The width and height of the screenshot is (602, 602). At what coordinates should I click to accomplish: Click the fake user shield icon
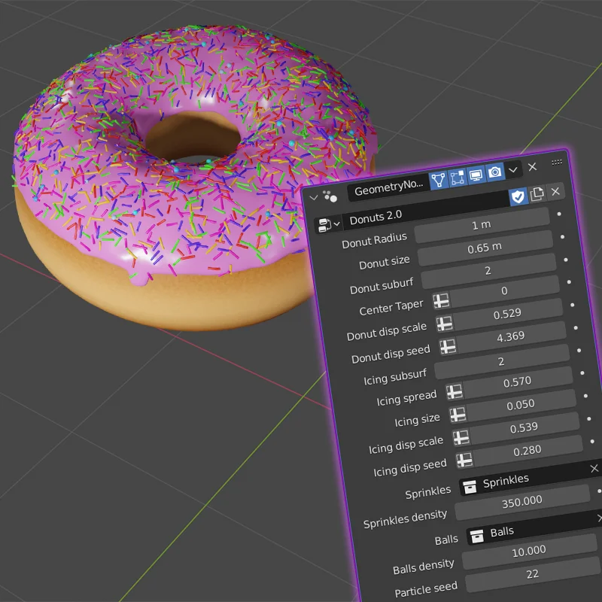point(518,196)
